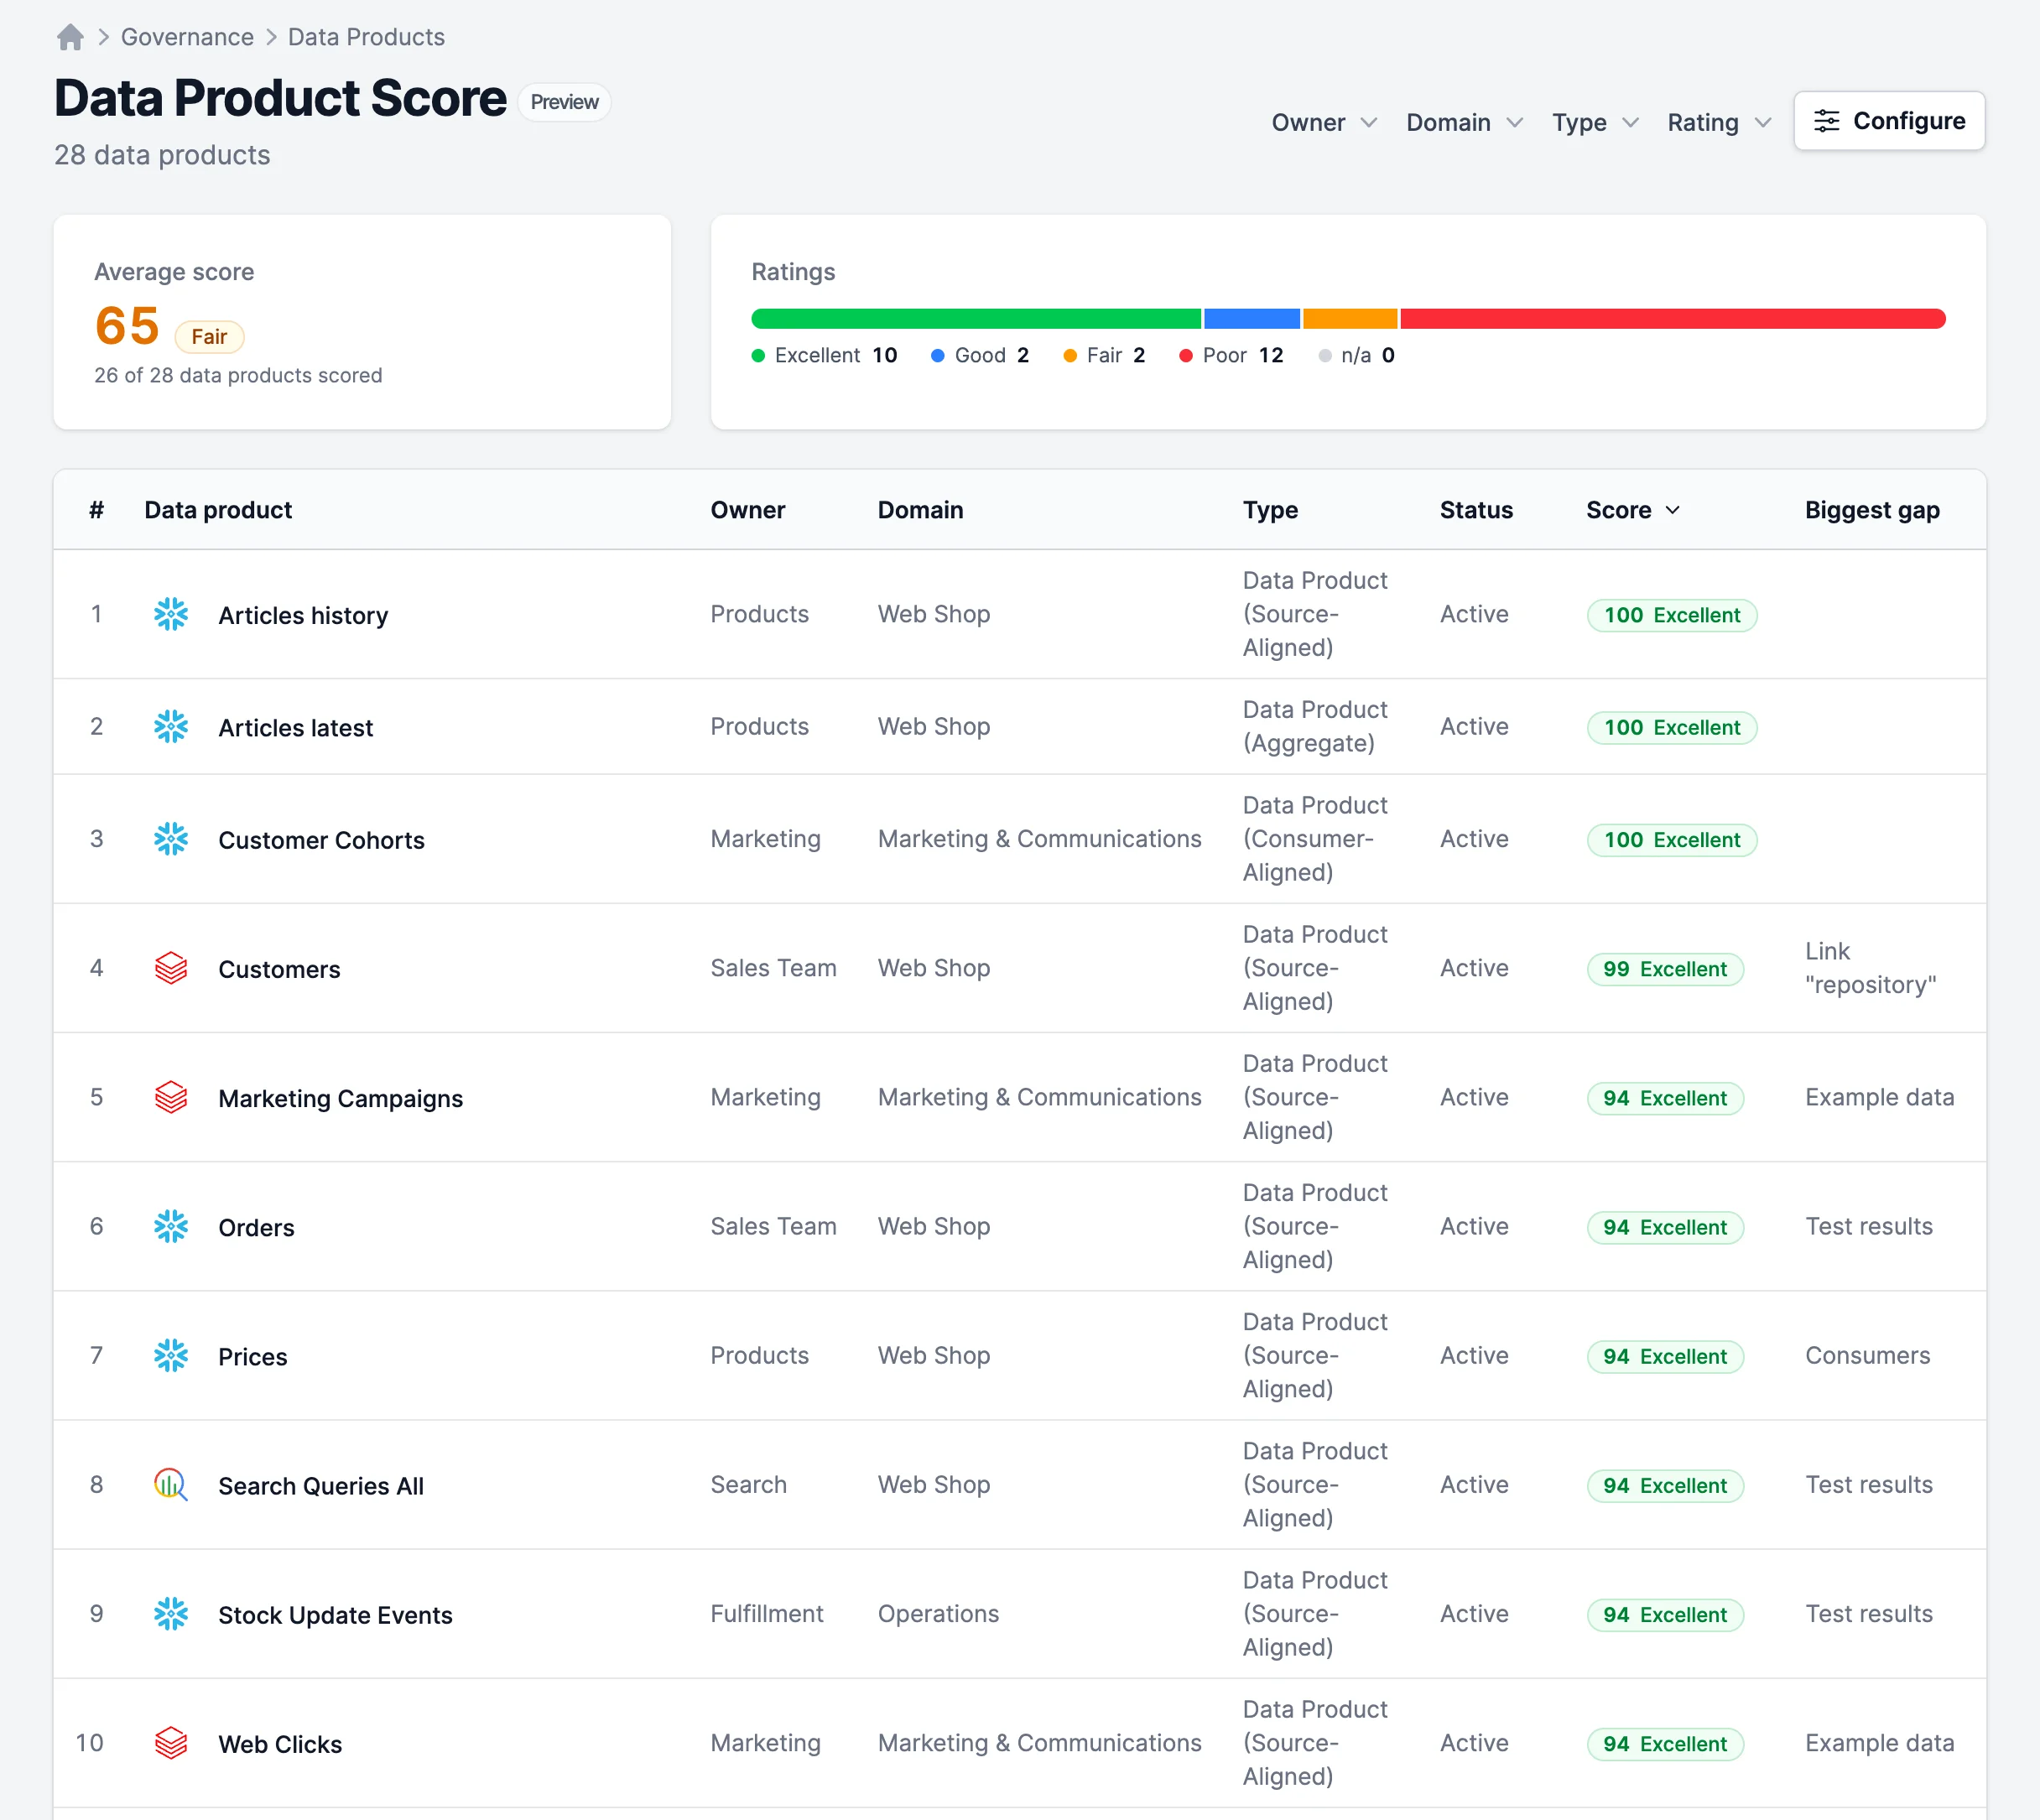This screenshot has height=1820, width=2040.
Task: Open the Customers data product
Action: pyautogui.click(x=279, y=969)
